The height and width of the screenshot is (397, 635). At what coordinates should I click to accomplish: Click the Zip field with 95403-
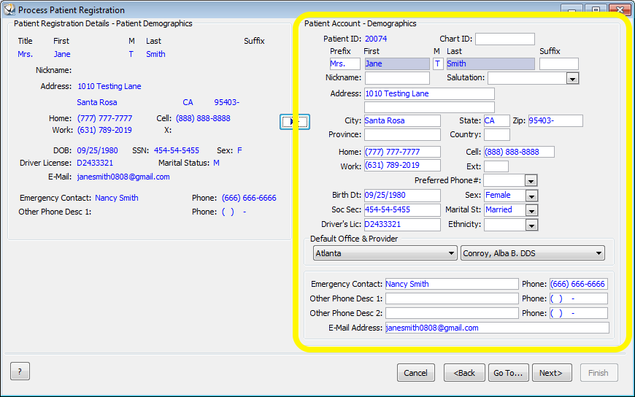coord(555,120)
